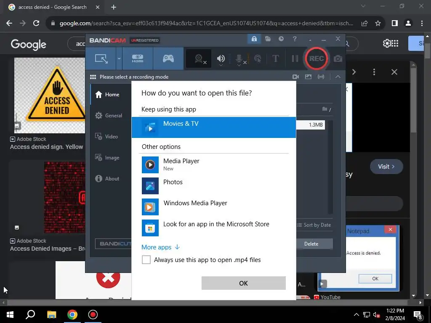Check Always use this app for .mp4
Screen dimensions: 431x323
pos(146,260)
